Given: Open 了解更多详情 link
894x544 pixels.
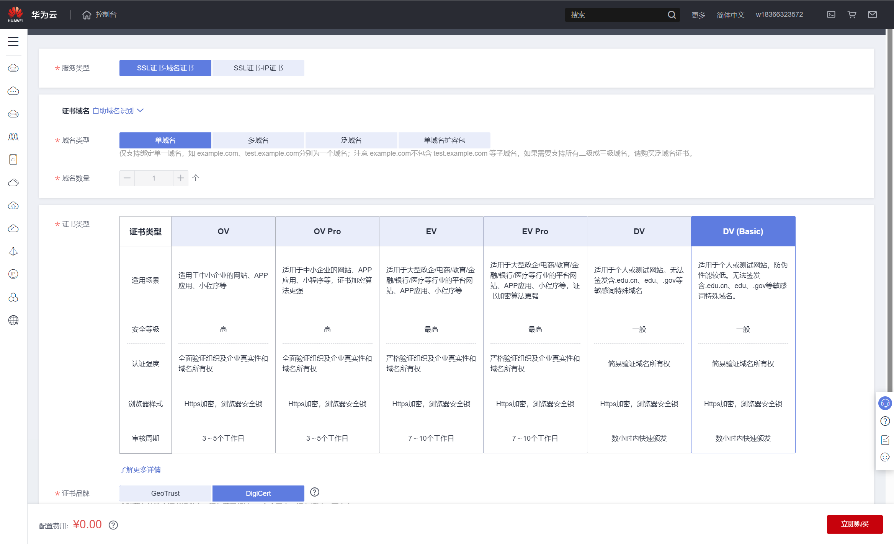Looking at the screenshot, I should (x=140, y=469).
